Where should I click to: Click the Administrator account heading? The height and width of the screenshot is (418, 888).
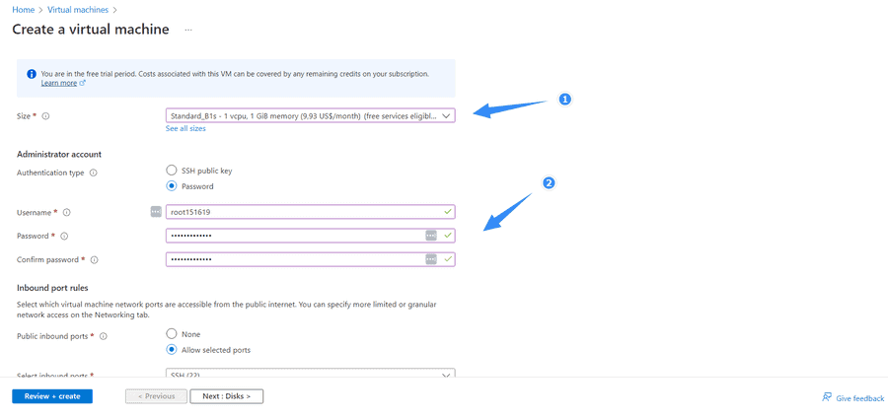(59, 154)
